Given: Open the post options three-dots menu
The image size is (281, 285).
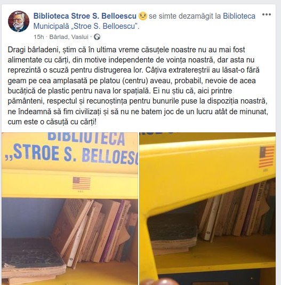Looking at the screenshot, I should click(x=267, y=14).
